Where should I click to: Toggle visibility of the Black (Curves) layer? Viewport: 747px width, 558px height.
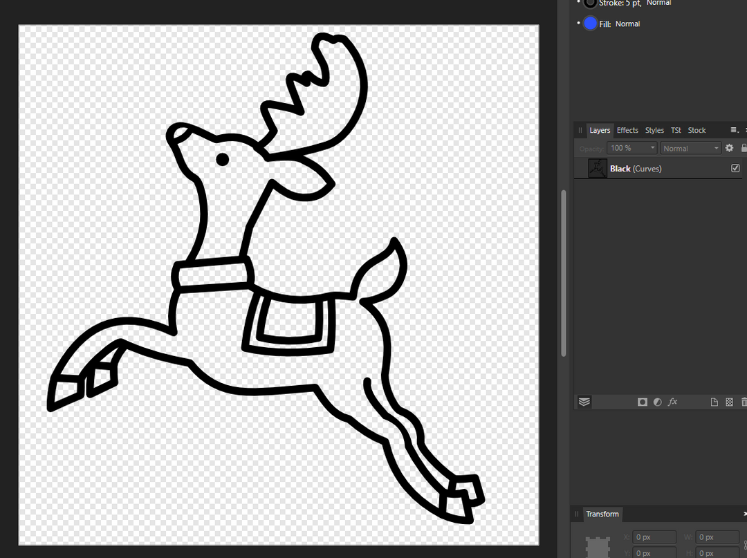pyautogui.click(x=735, y=168)
